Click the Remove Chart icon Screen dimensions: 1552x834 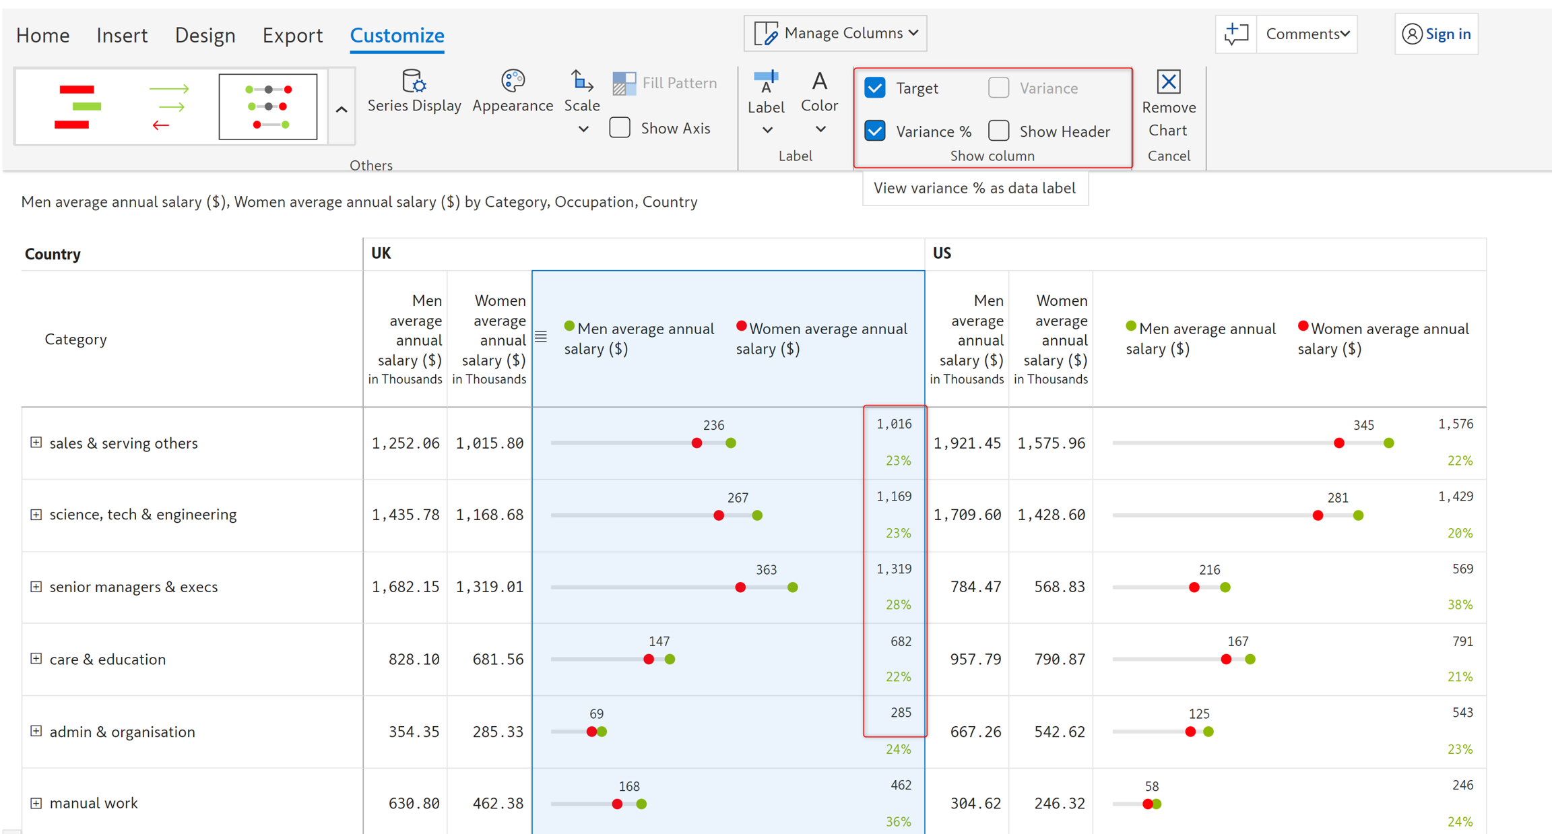(x=1168, y=83)
